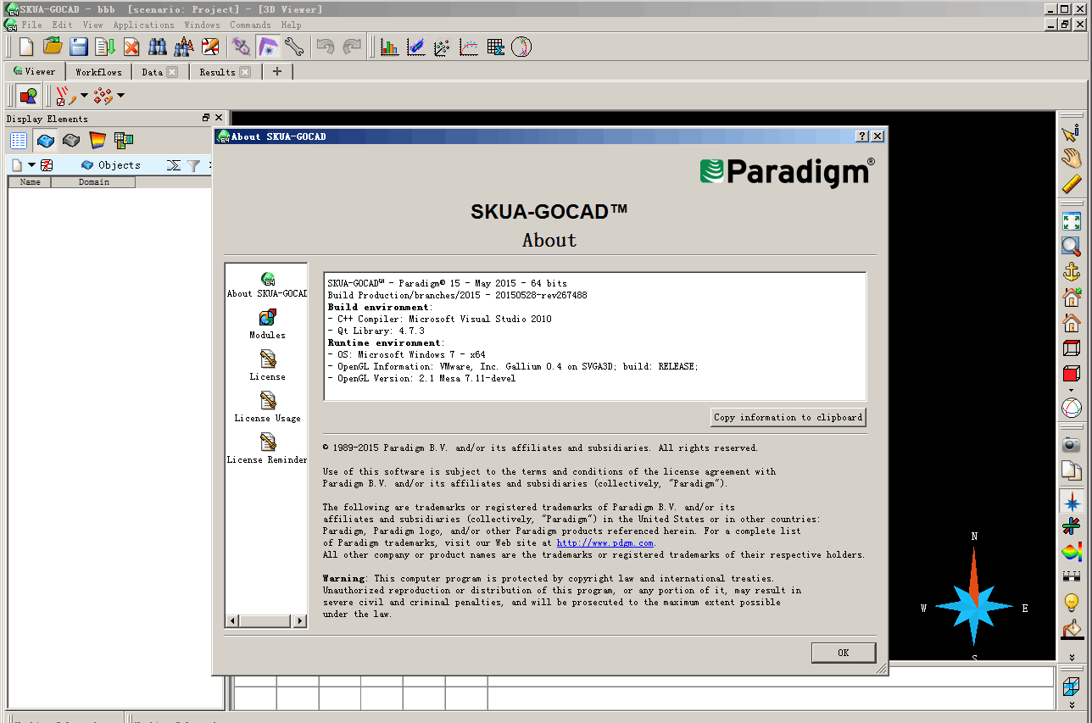Add a new tab with the plus button

[277, 72]
